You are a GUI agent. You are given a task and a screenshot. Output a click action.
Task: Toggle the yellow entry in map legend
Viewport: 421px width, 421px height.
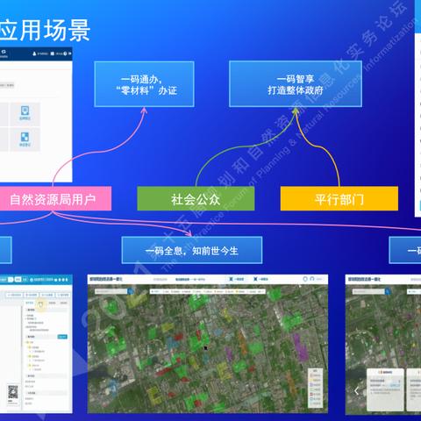click(315, 380)
